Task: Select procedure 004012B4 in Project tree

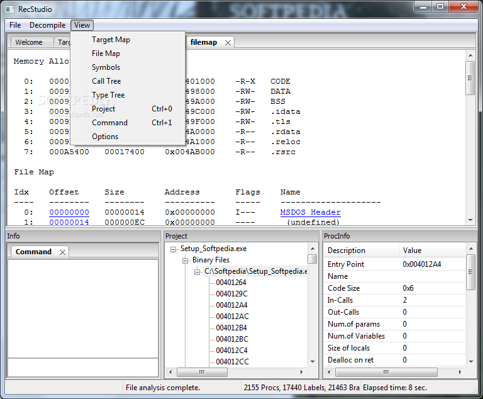Action: (x=231, y=328)
